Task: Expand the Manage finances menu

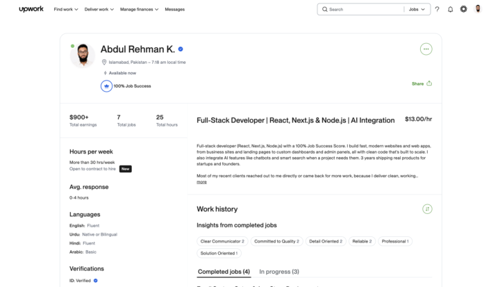Action: [139, 10]
